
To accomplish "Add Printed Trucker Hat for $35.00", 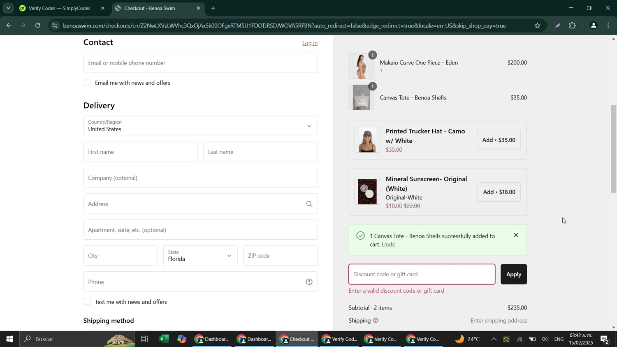I will click(x=499, y=140).
